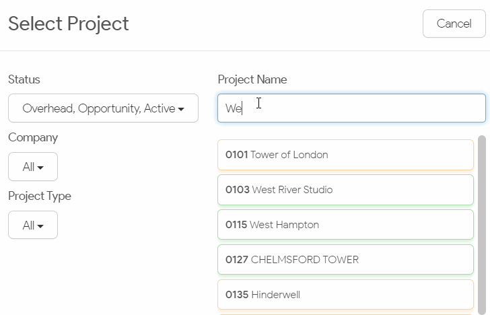Screen dimensions: 490x315
Task: Click inside the Project Name search field
Action: click(x=351, y=108)
